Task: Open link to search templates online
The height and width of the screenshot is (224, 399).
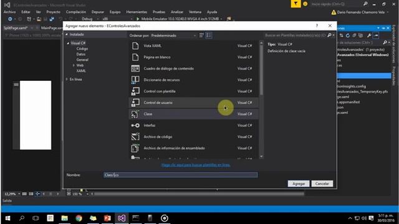Action: 196,165
